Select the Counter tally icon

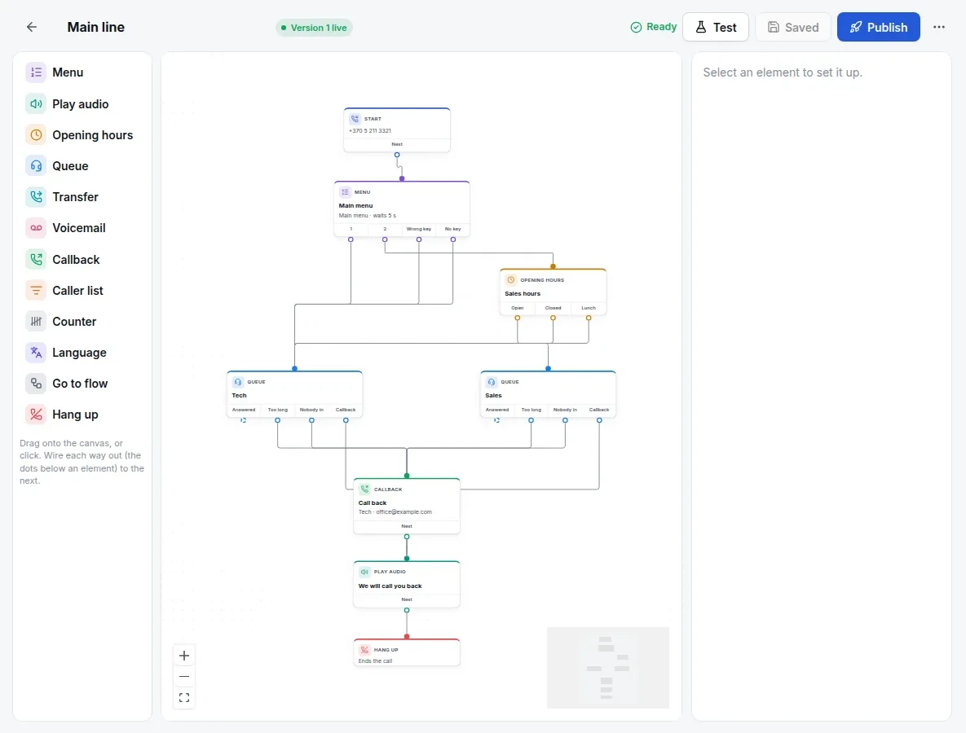click(x=37, y=321)
